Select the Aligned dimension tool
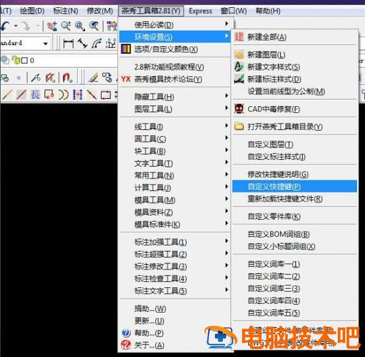Screen dimensions: 365x357 (x=82, y=43)
